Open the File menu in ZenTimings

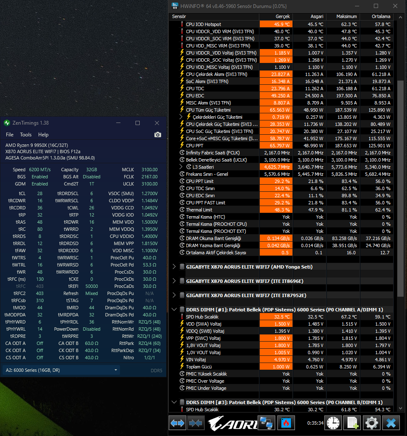coord(10,135)
